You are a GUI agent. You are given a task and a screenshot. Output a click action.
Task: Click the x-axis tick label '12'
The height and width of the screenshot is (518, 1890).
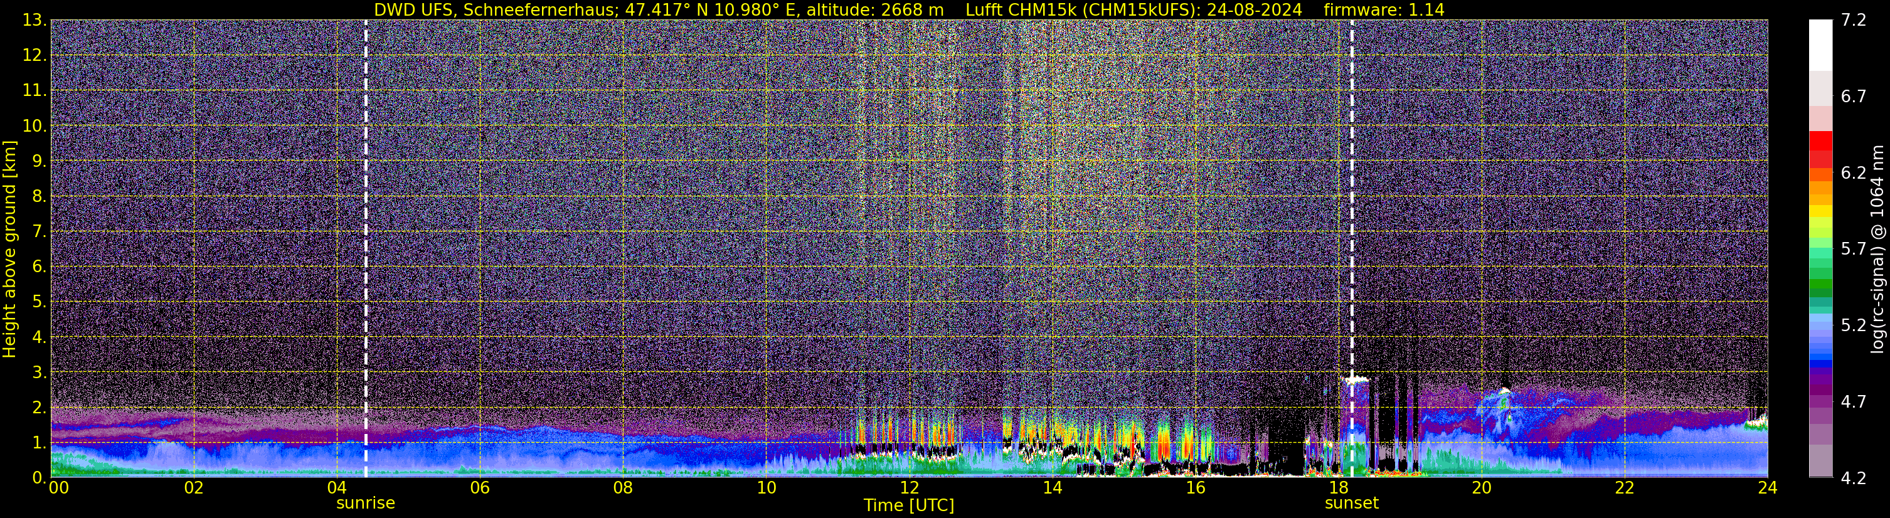(909, 489)
